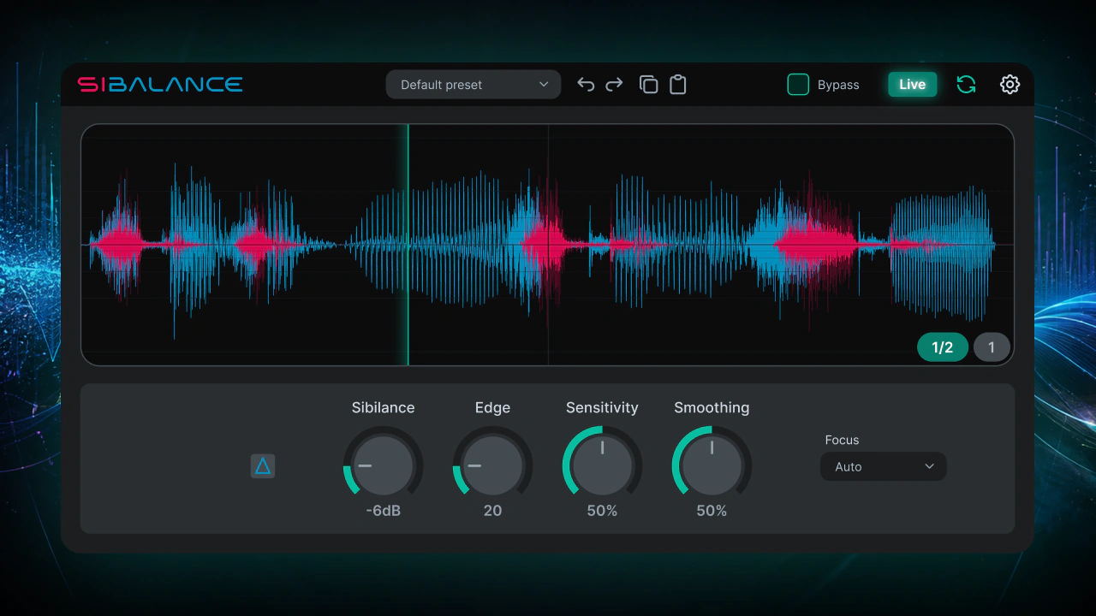Click the Smoothing label
The image size is (1096, 616).
(712, 408)
